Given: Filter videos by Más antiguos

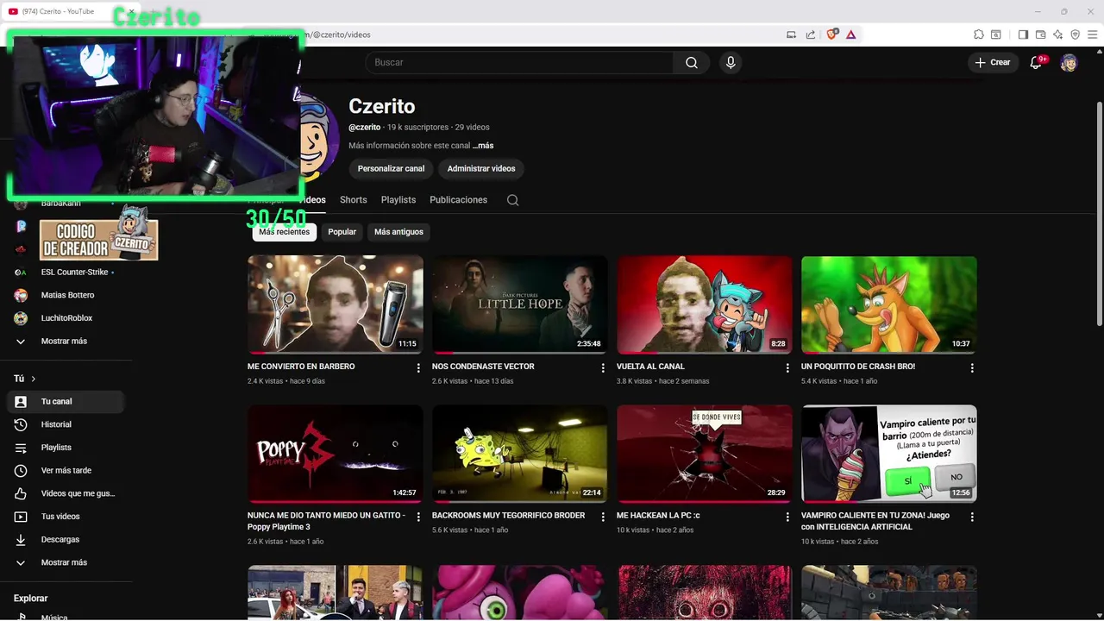Looking at the screenshot, I should pos(398,232).
